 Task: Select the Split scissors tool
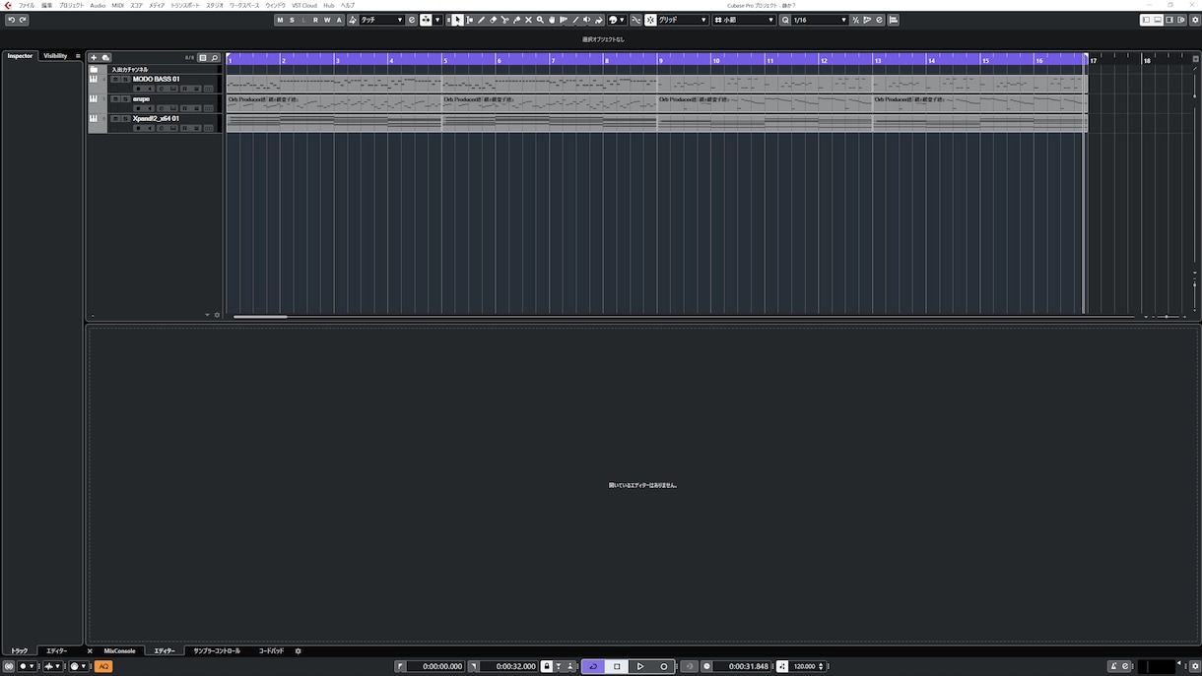click(x=504, y=20)
